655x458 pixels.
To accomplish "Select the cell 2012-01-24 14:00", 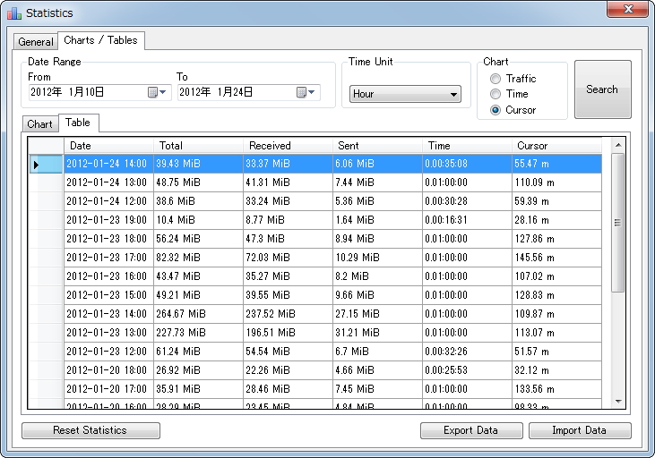I will coord(108,164).
